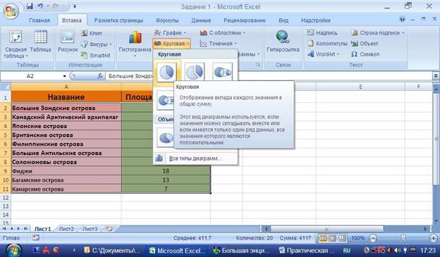This screenshot has height=257, width=440.
Task: Switch to normal view in status bar
Action: click(323, 238)
